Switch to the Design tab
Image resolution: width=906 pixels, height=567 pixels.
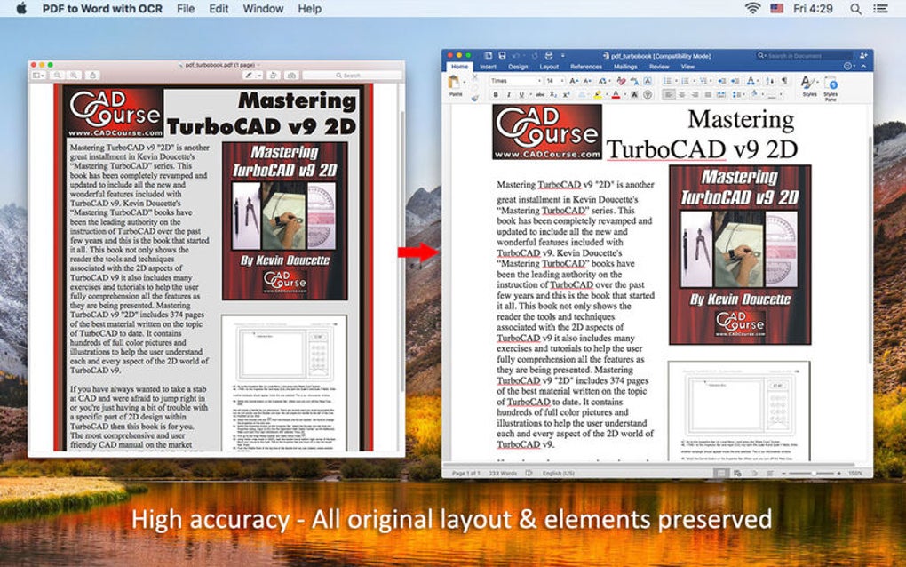tap(519, 67)
